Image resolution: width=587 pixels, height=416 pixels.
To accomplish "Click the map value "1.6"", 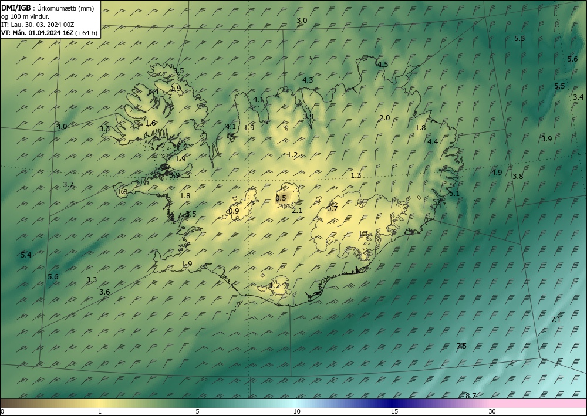I will [x=150, y=123].
